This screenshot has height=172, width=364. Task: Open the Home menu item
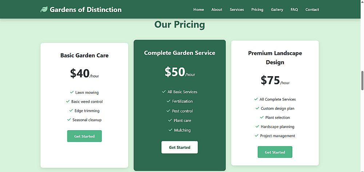click(x=198, y=9)
